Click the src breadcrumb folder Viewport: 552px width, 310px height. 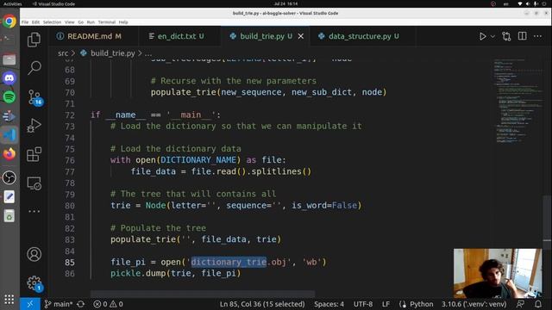click(63, 53)
